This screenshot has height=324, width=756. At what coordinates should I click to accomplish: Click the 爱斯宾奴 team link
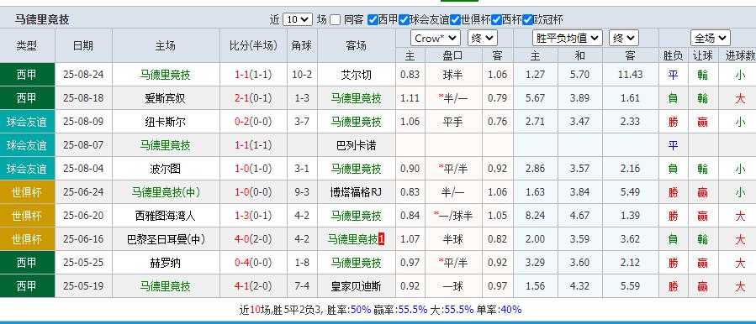click(165, 98)
